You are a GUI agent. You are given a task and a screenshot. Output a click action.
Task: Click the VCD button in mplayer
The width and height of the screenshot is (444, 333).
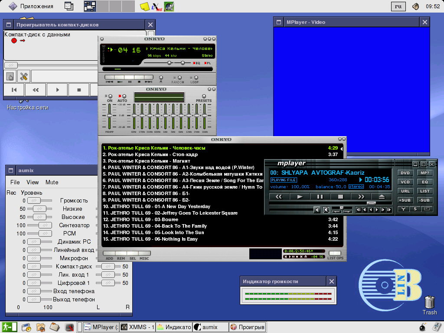(x=405, y=182)
